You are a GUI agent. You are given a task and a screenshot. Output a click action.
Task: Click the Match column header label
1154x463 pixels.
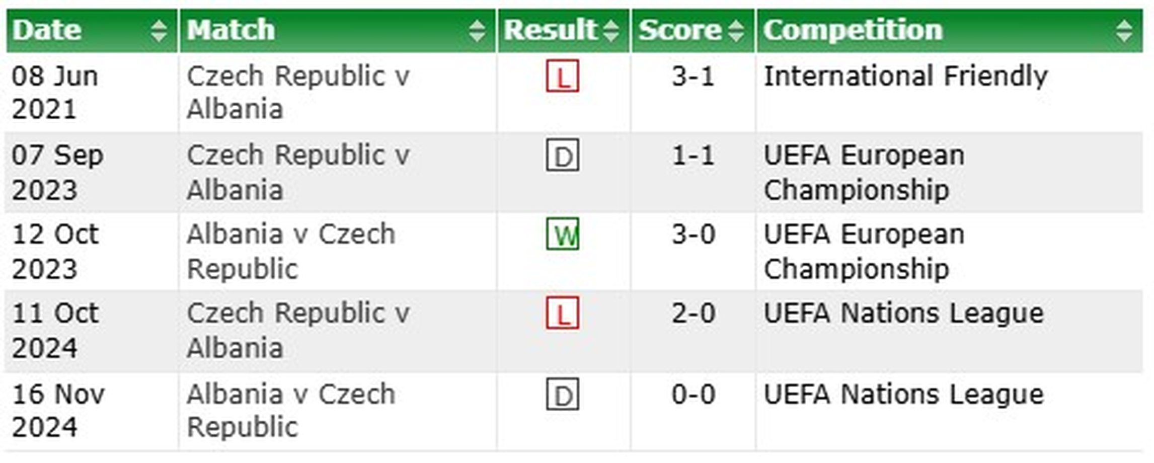pyautogui.click(x=231, y=30)
